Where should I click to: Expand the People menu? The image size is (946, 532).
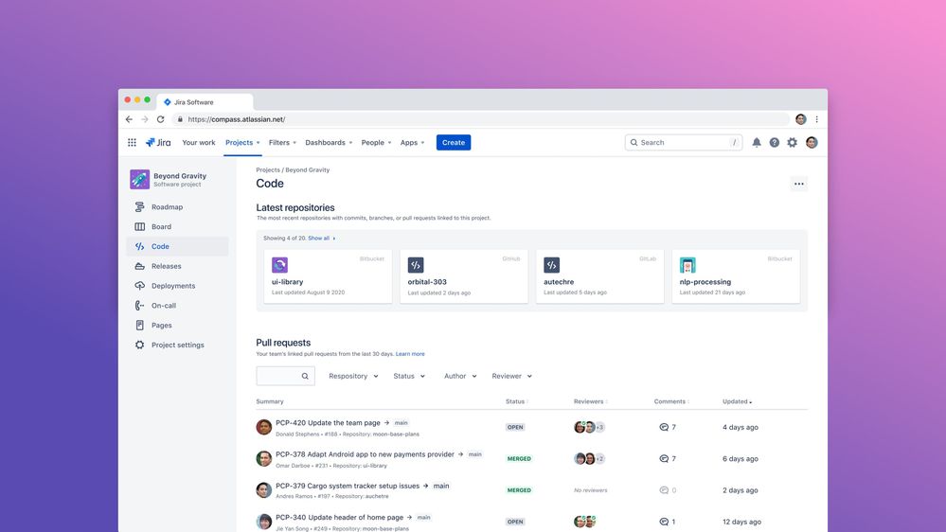coord(377,142)
